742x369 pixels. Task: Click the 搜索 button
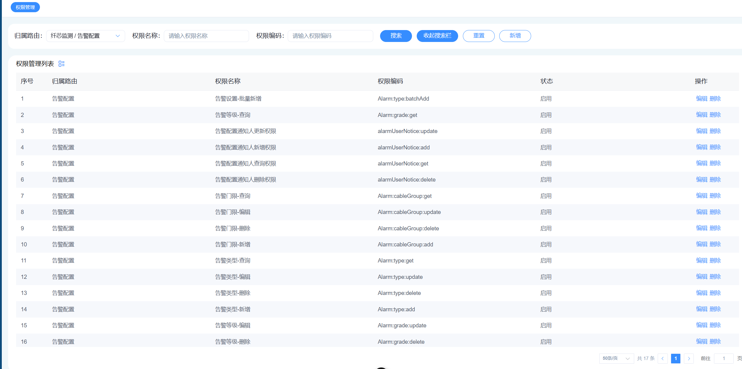[x=396, y=36]
